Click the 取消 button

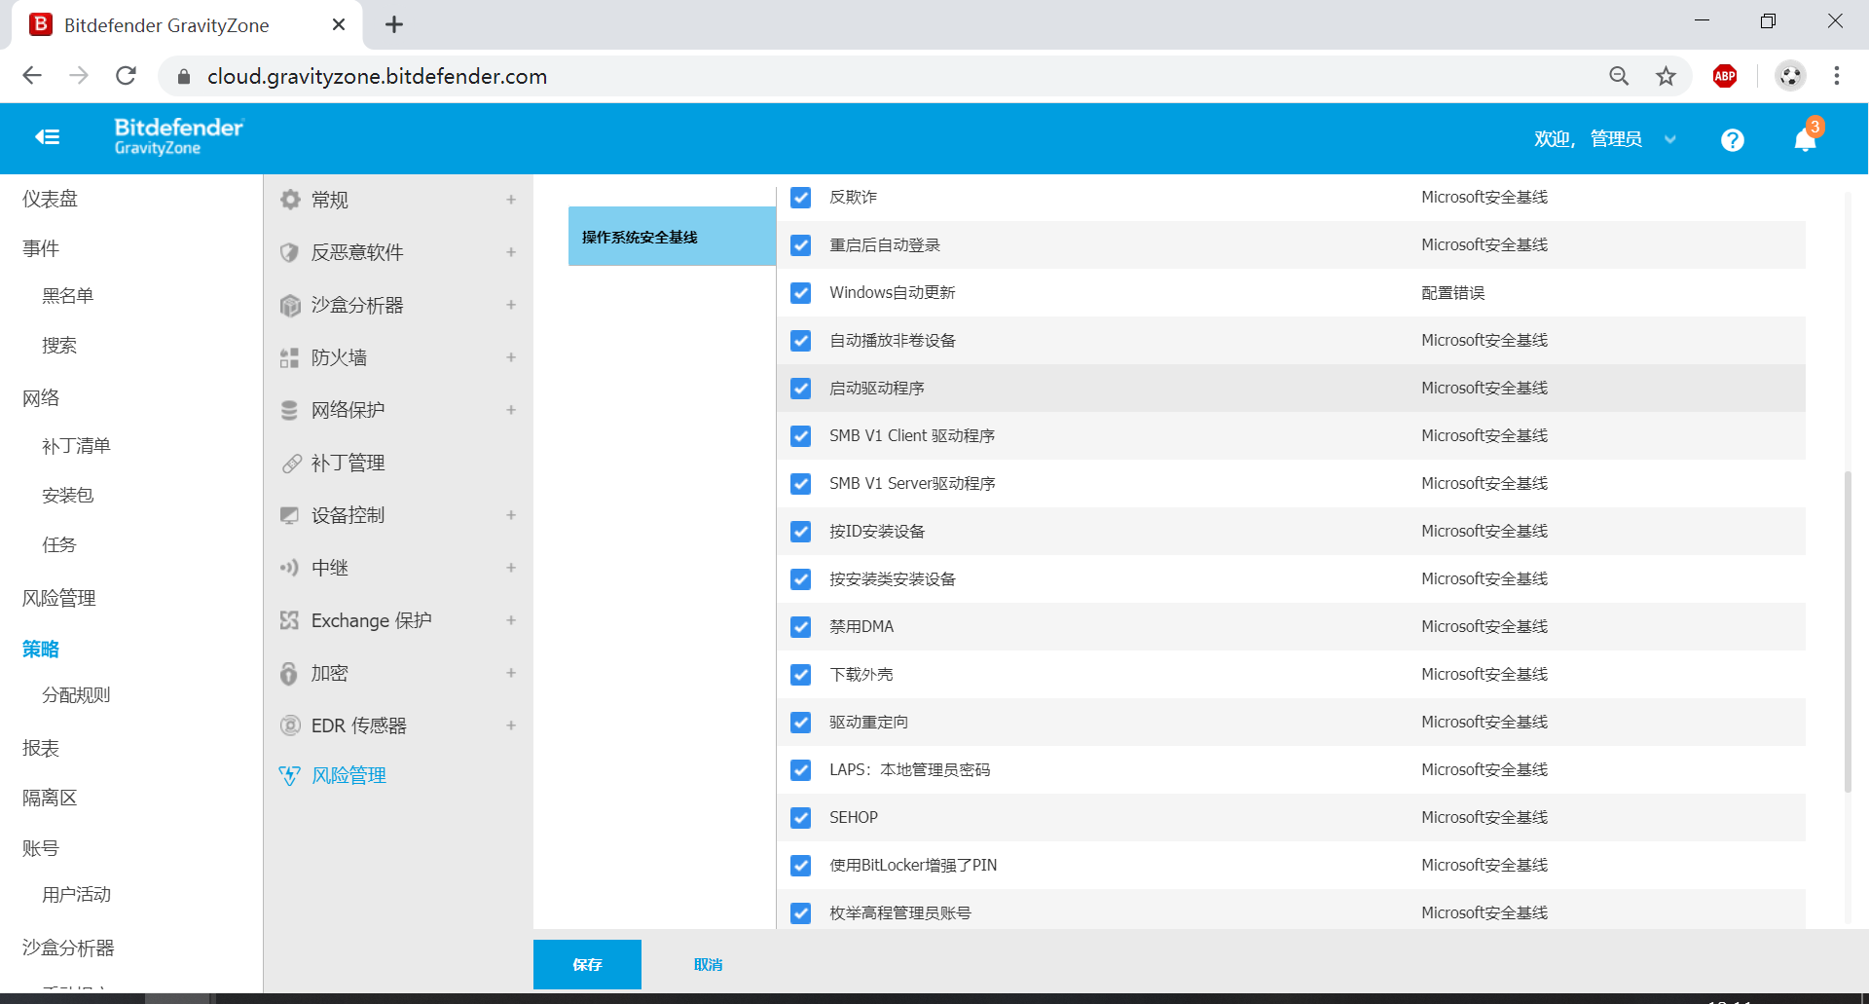708,964
